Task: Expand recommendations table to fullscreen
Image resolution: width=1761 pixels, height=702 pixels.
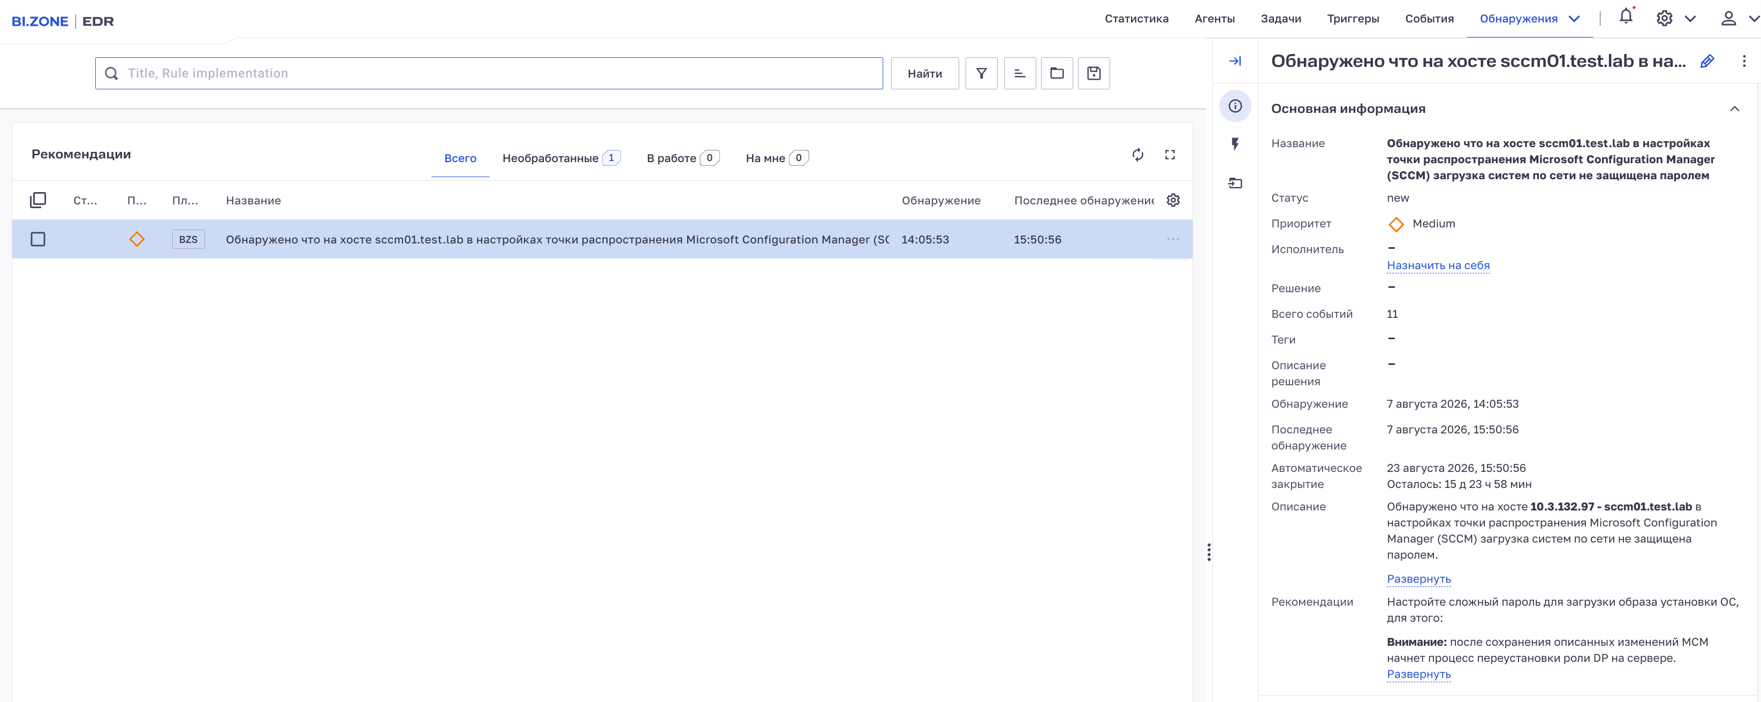Action: click(x=1170, y=155)
